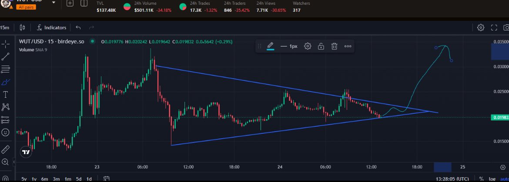The height and width of the screenshot is (182, 509).
Task: Undo the last drawing action
Action: point(78,27)
